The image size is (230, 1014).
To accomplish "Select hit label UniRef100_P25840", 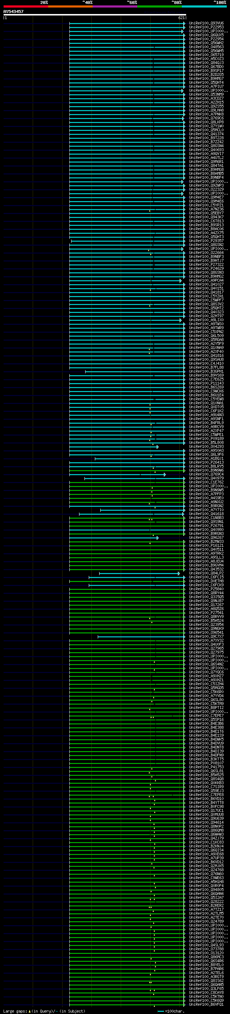I will click(206, 589).
